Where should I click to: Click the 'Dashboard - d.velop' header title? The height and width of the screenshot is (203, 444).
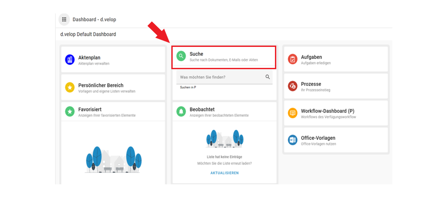(94, 20)
